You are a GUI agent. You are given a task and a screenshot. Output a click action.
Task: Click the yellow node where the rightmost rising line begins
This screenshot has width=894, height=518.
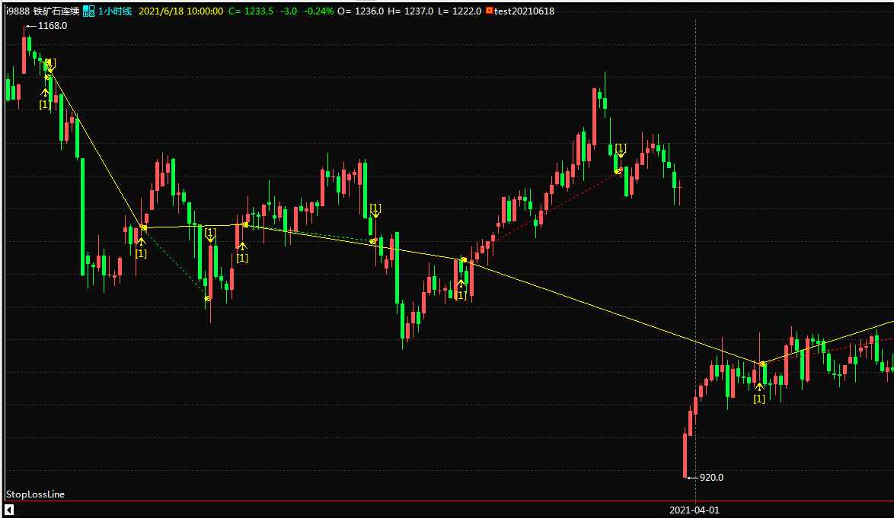point(762,364)
